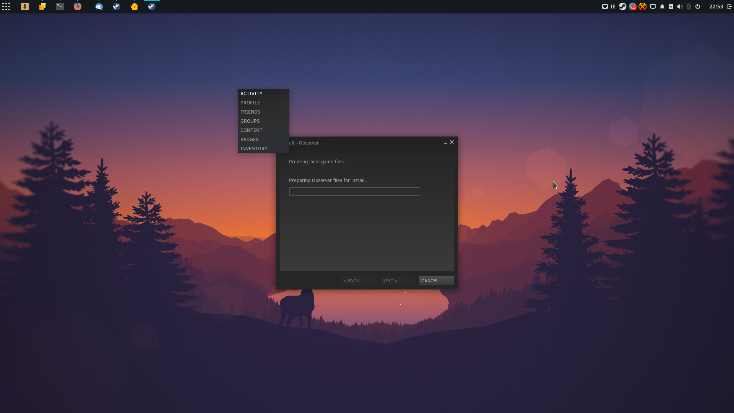Toggle the Raven sidebar panel icon
Viewport: 734px width, 413px height.
730,7
